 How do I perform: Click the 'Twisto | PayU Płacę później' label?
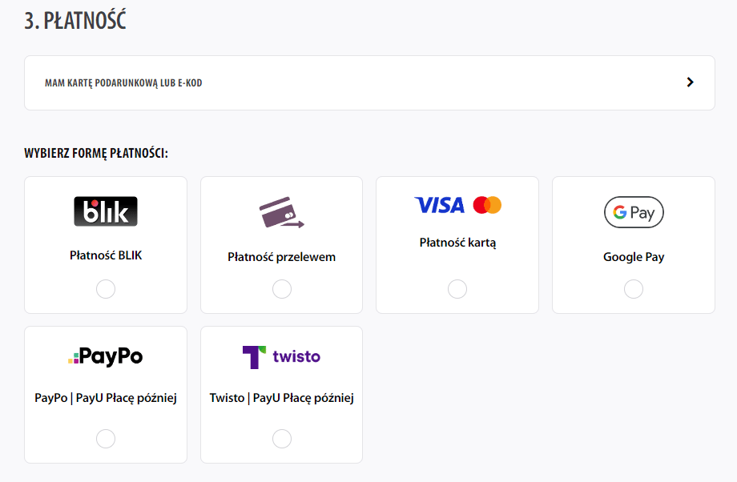[x=281, y=398]
